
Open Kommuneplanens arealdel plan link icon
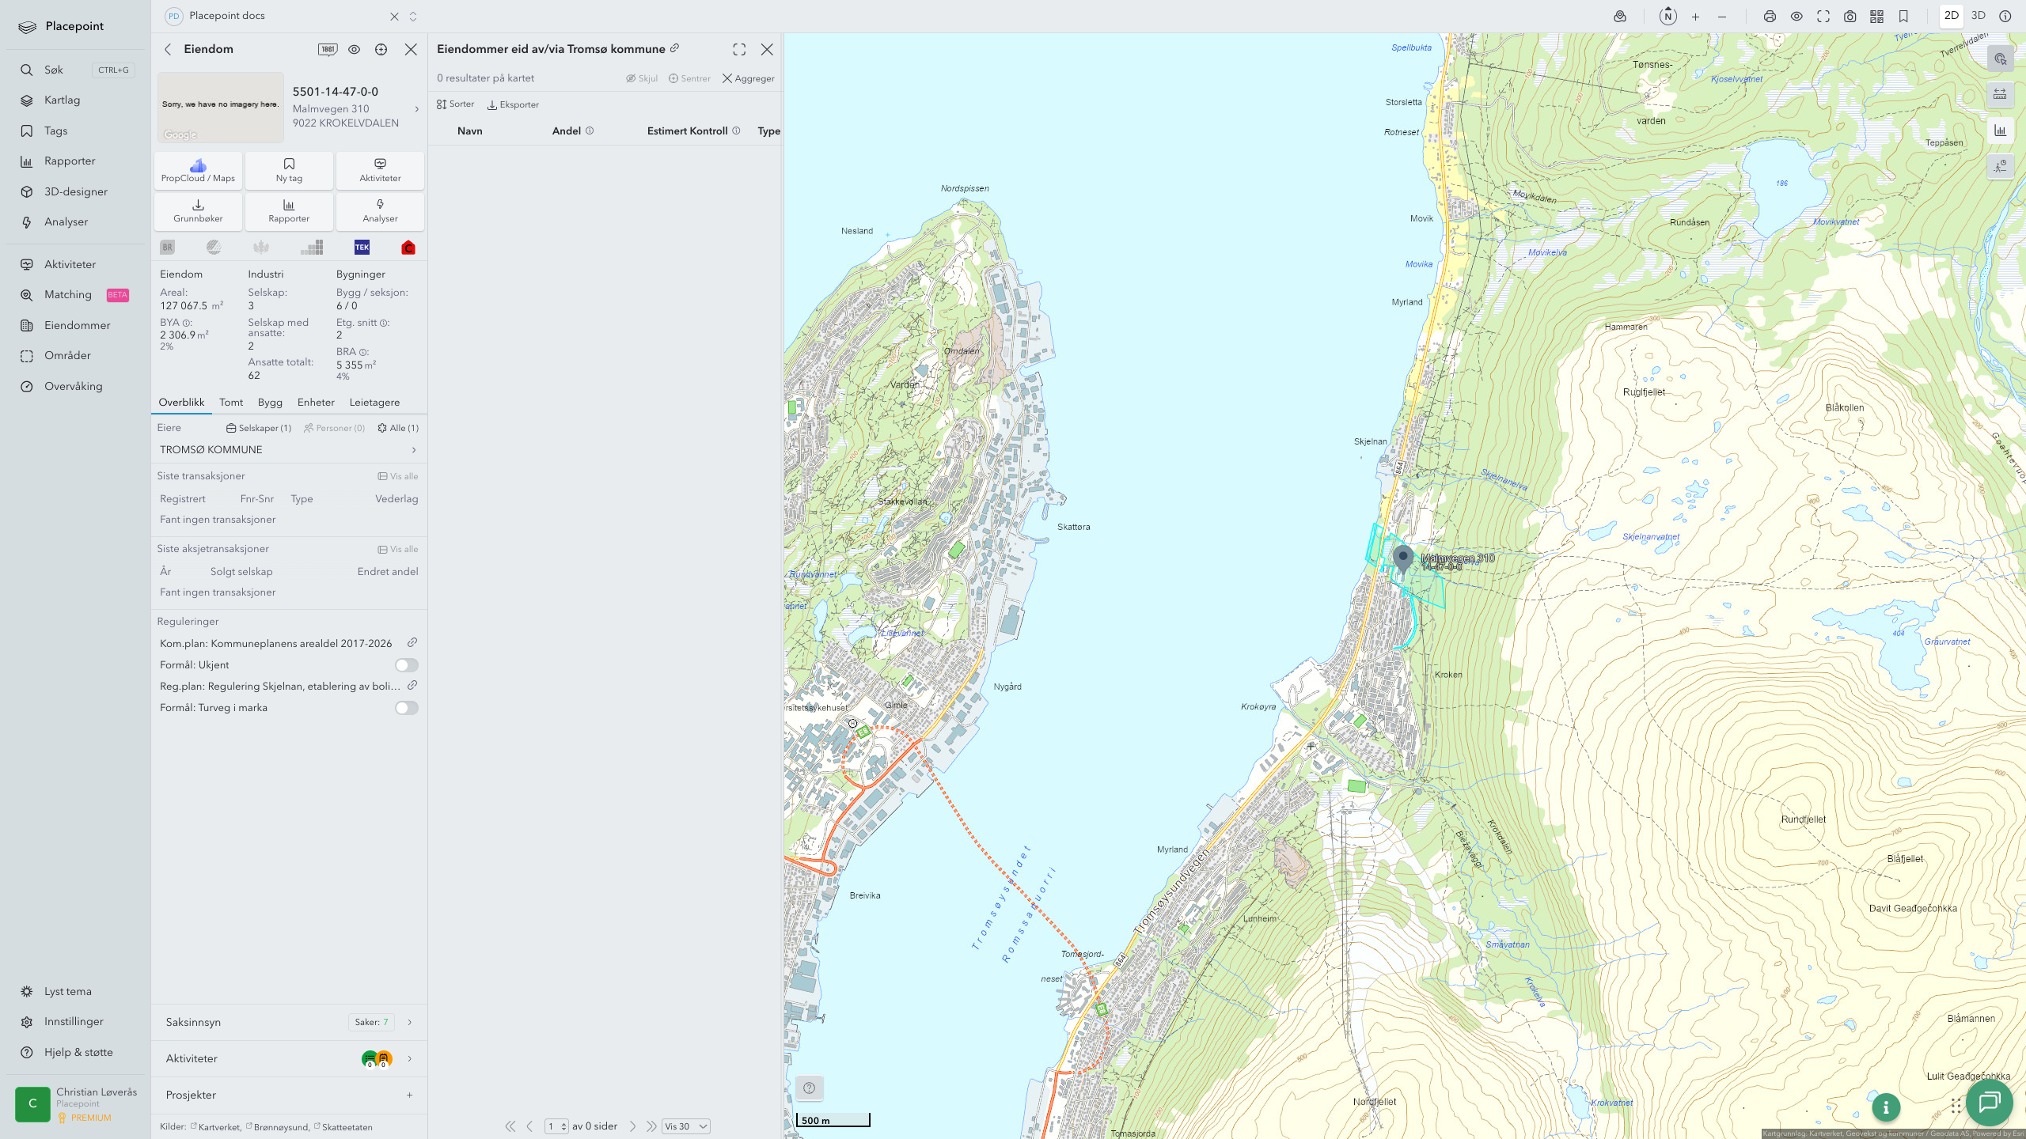pyautogui.click(x=412, y=643)
